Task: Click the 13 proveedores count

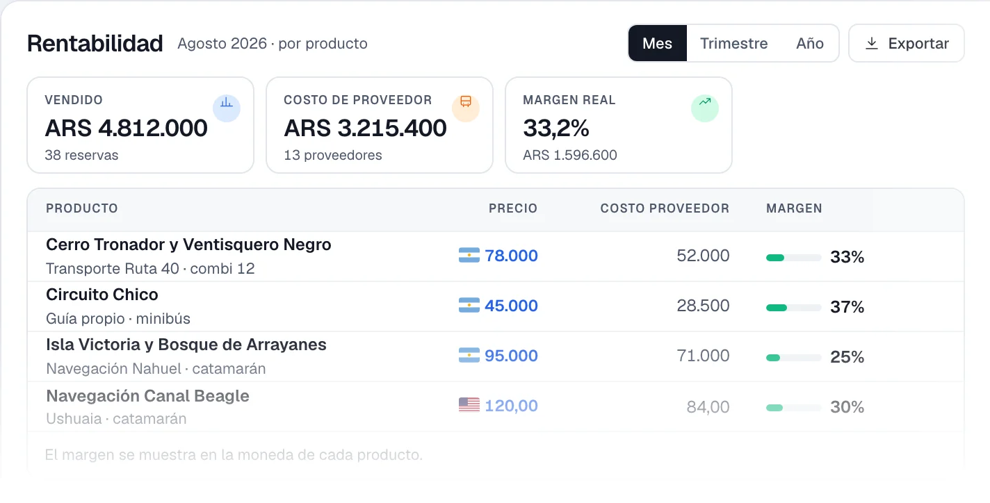Action: [333, 155]
